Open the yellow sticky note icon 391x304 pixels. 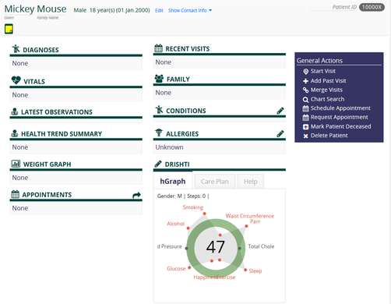coord(9,29)
